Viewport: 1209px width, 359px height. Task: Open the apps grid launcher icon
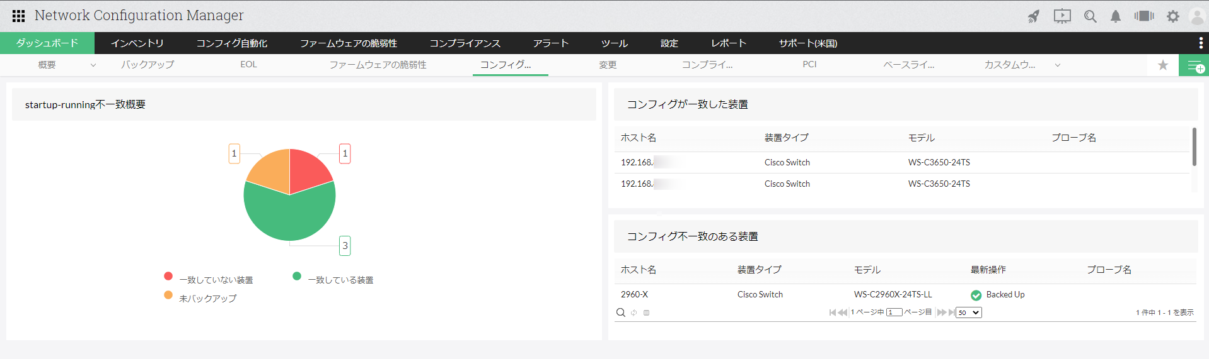(18, 16)
